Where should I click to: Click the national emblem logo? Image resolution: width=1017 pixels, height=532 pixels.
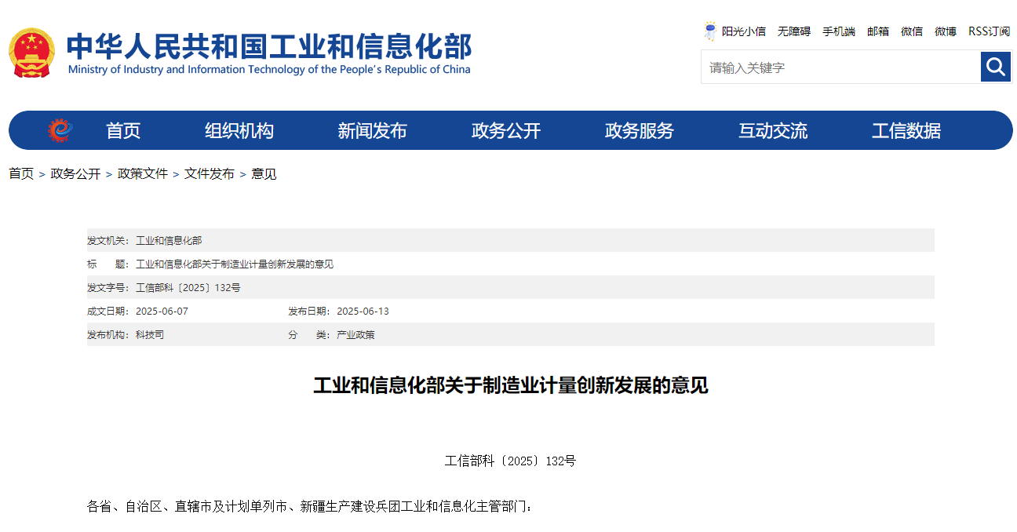click(32, 53)
